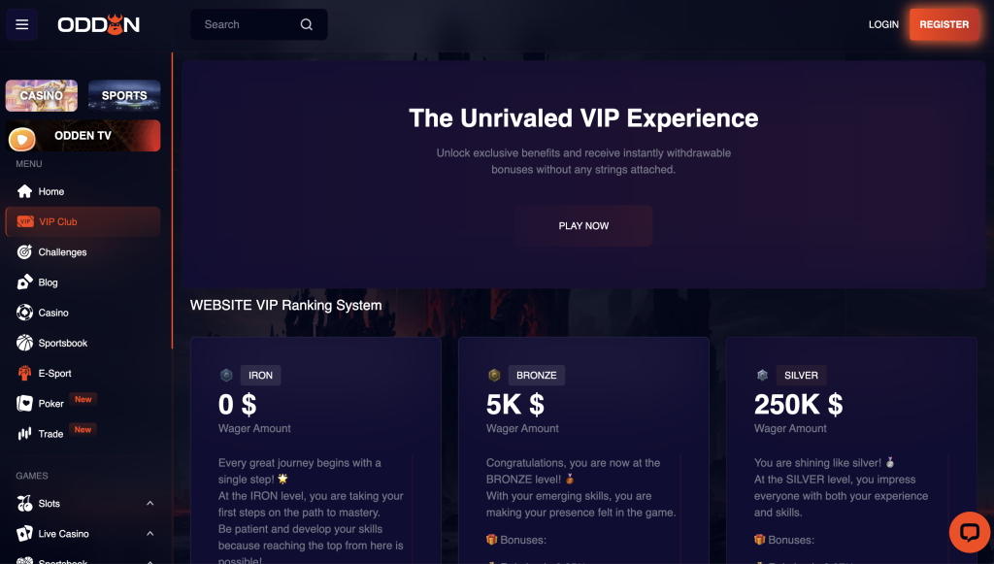Click the search magnifier icon

pyautogui.click(x=307, y=24)
